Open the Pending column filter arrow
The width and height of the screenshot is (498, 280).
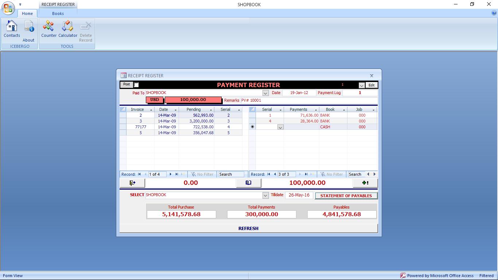[x=211, y=110]
